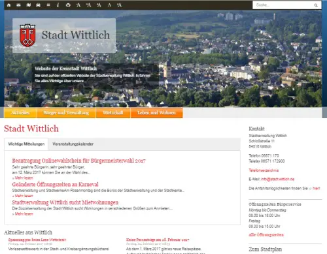Click 'Öffnungszeiten Bürgerservice' heading
Screen dimensions: 327x254
275,204
